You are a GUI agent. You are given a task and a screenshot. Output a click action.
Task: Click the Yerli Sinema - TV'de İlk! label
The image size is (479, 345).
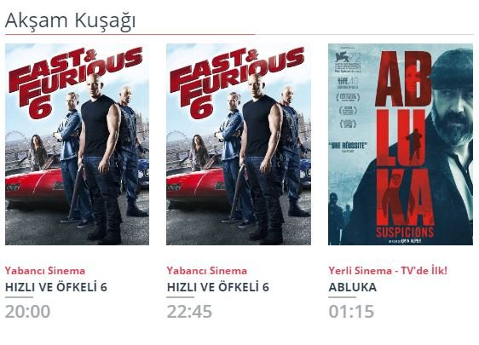(388, 271)
